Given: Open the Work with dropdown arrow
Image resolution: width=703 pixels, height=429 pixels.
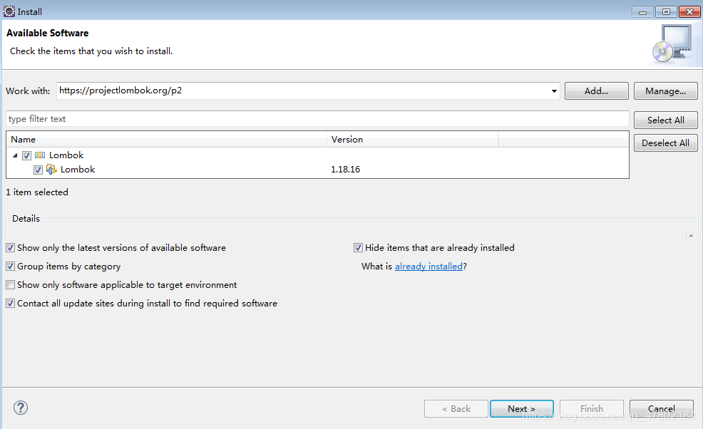Looking at the screenshot, I should pos(554,91).
